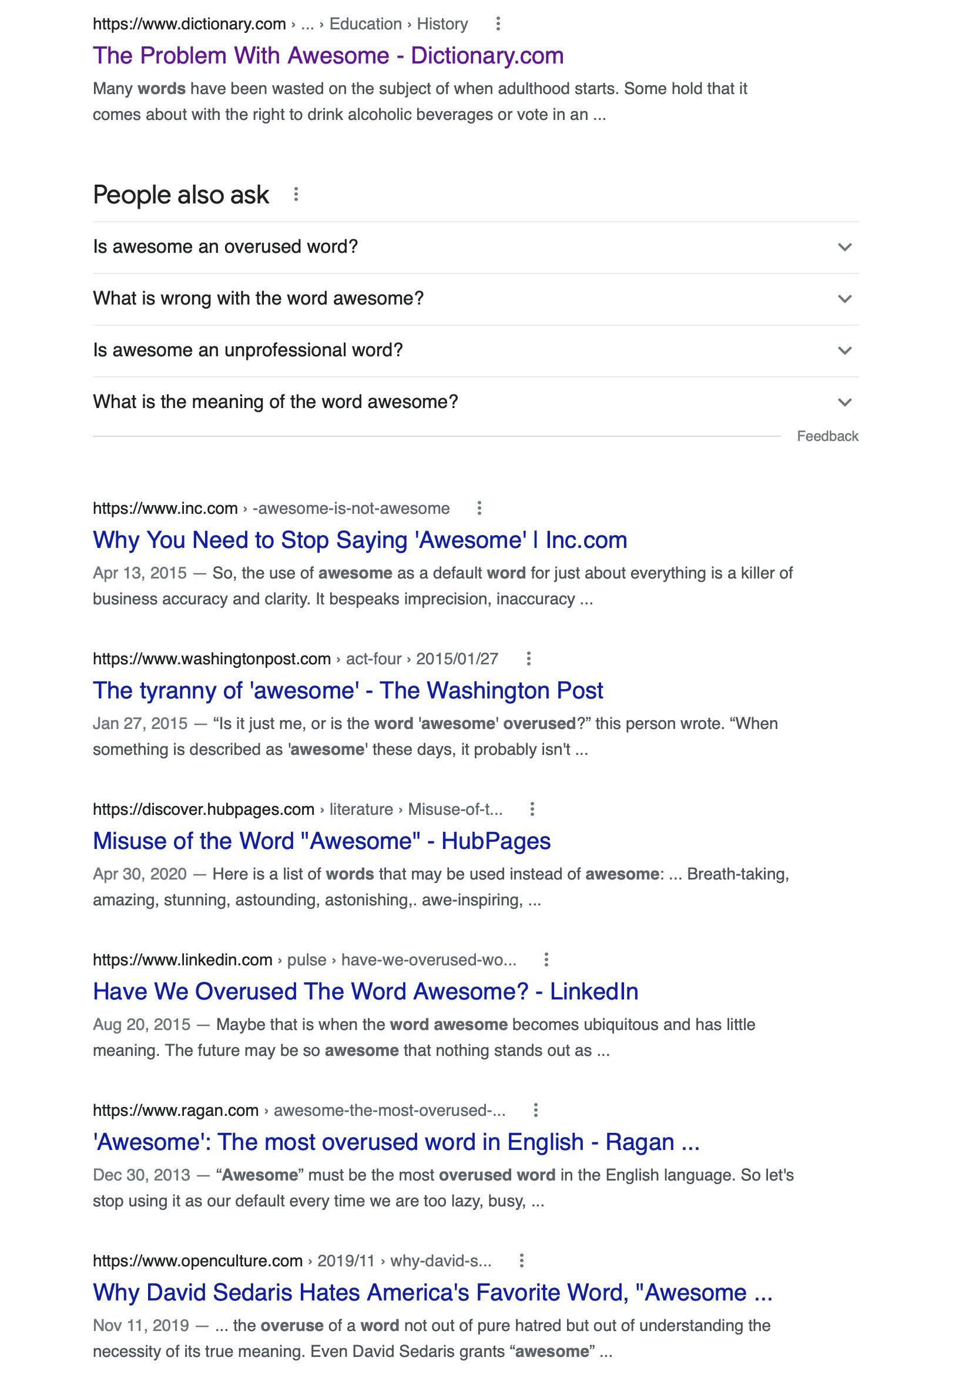Open "The Problem With Awesome" Dictionary.com link
Screen dimensions: 966x1391
coord(328,56)
